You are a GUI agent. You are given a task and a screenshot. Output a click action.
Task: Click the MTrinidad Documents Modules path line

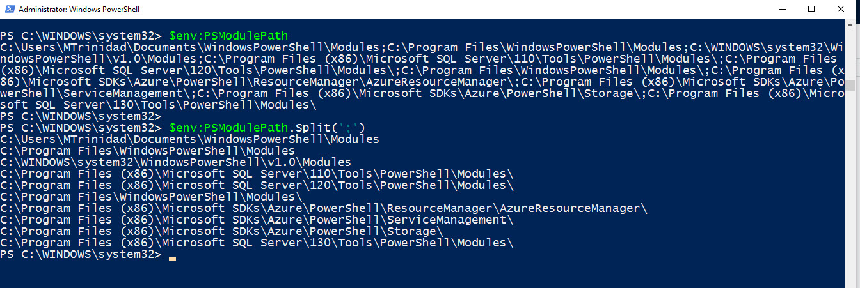190,139
